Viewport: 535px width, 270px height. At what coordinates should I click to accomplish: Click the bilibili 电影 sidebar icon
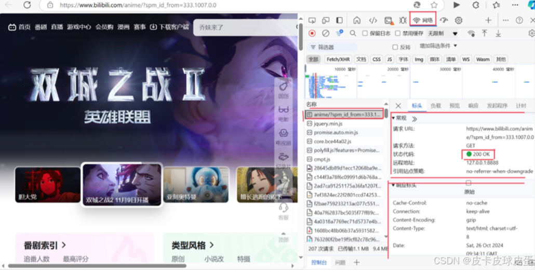coord(284,113)
